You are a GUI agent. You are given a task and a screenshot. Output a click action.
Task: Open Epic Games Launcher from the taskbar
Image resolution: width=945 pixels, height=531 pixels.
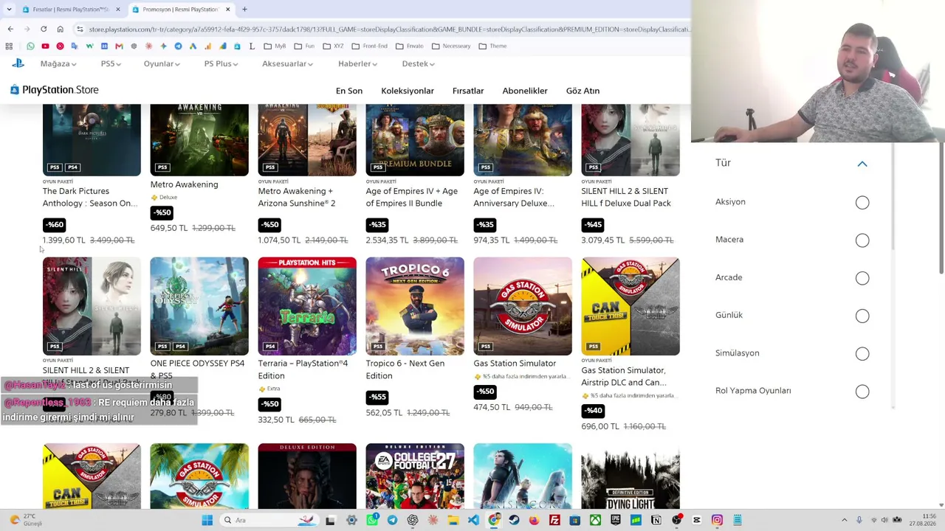click(x=616, y=520)
